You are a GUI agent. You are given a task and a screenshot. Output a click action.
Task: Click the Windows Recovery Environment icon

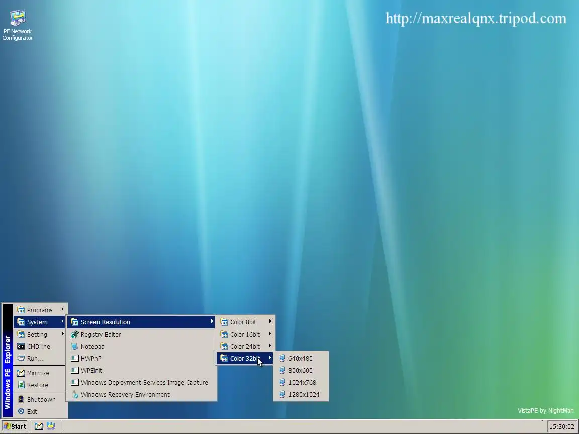click(x=75, y=394)
